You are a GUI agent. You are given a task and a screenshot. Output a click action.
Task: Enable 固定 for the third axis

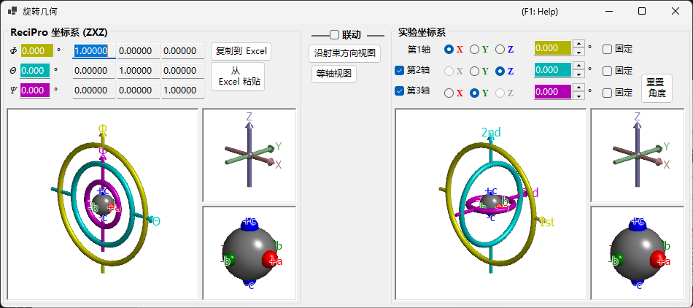607,93
